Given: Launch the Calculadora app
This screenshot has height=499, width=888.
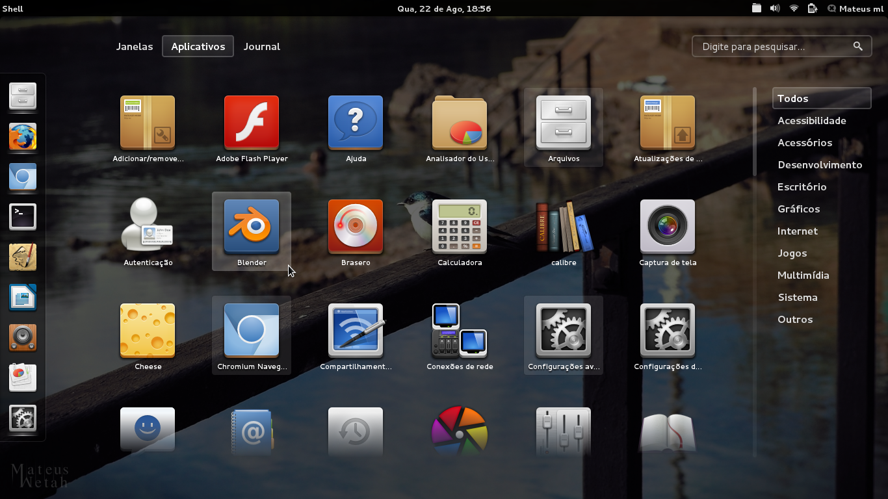Looking at the screenshot, I should coord(460,233).
